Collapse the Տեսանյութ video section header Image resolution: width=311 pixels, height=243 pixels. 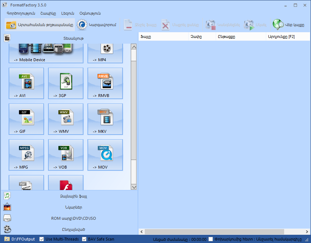[70, 38]
